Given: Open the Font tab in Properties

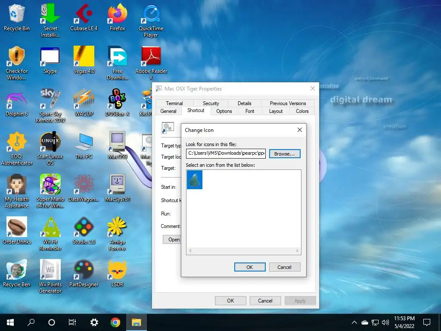Looking at the screenshot, I should tap(250, 111).
